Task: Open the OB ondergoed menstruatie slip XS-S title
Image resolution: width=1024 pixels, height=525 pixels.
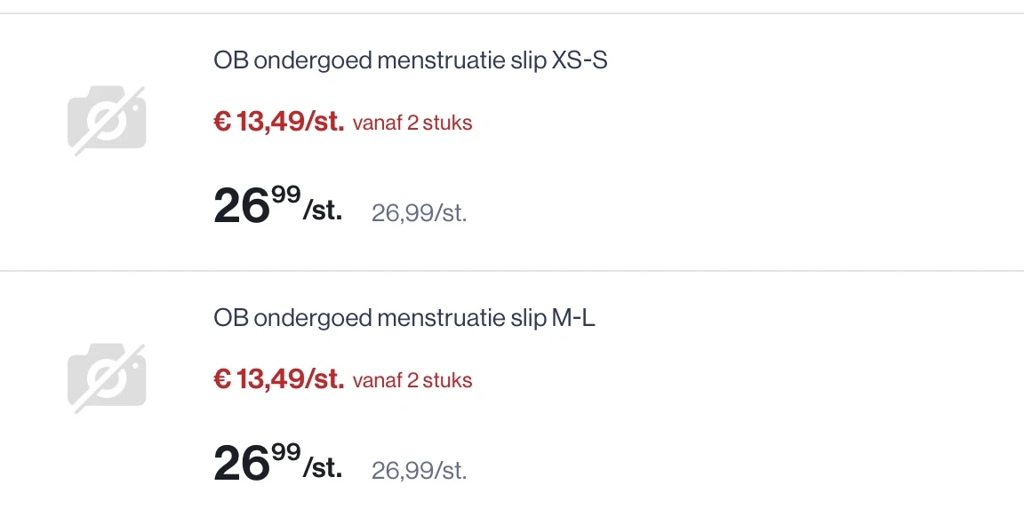Action: (x=411, y=61)
